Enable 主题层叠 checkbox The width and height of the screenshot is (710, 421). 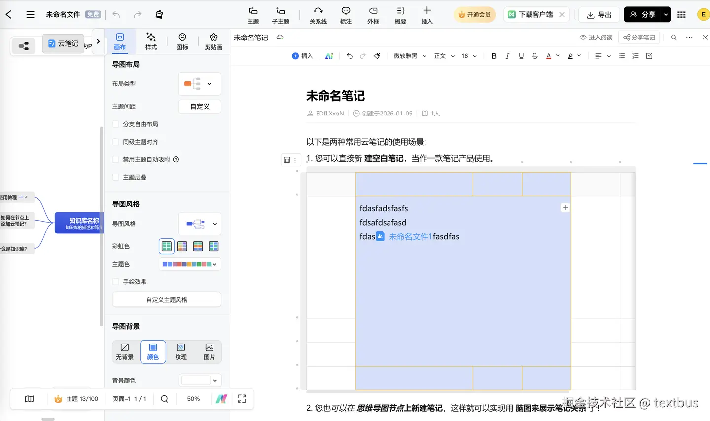[x=116, y=177]
